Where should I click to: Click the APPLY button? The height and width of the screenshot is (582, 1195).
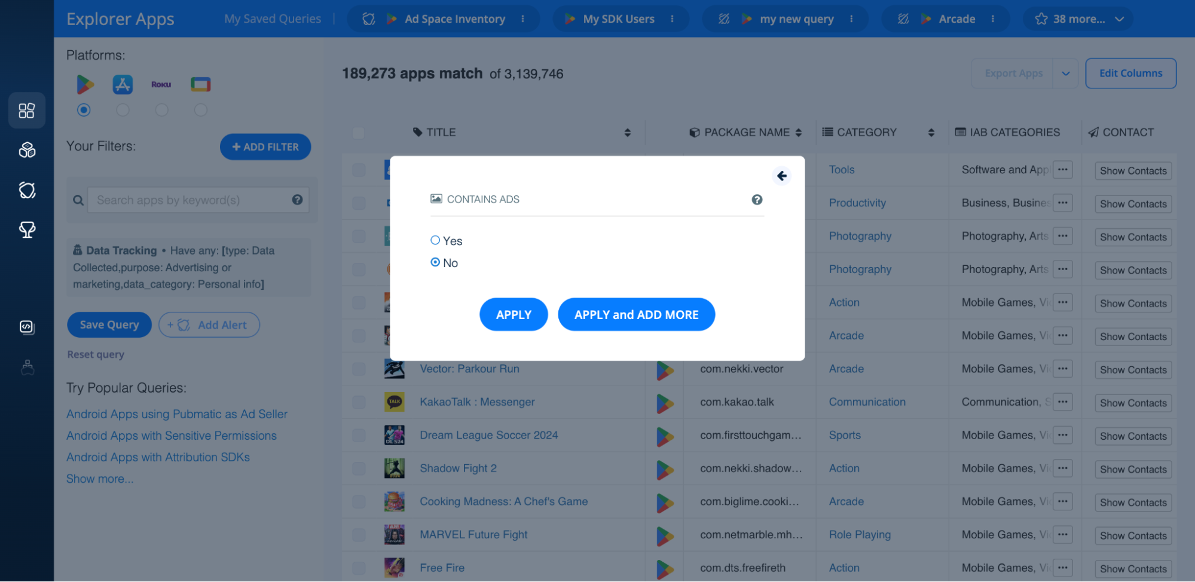514,315
